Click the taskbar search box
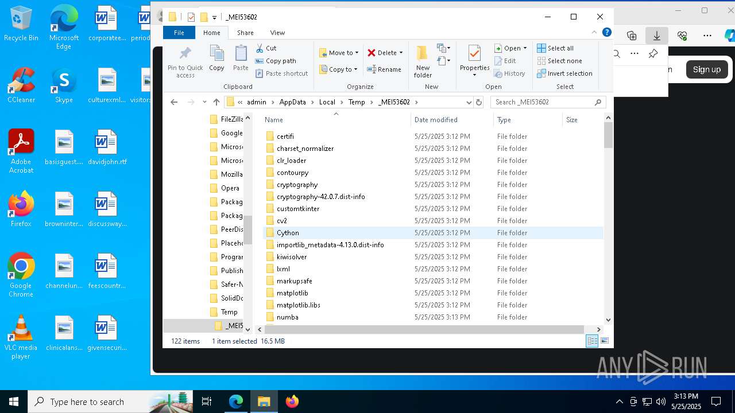The image size is (735, 413). click(111, 402)
